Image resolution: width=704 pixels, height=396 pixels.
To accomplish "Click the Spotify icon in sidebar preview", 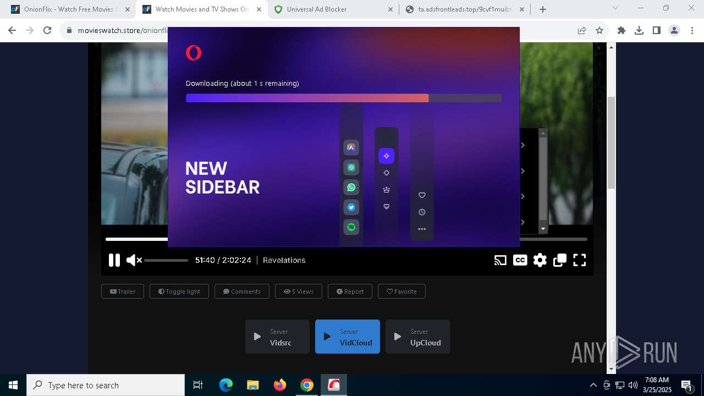I will (351, 227).
